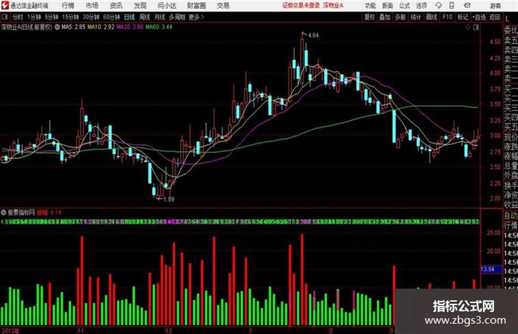Viewport: 518px width, 334px height.
Task: Click the mobile phone icon in top bar
Action: pos(452,5)
